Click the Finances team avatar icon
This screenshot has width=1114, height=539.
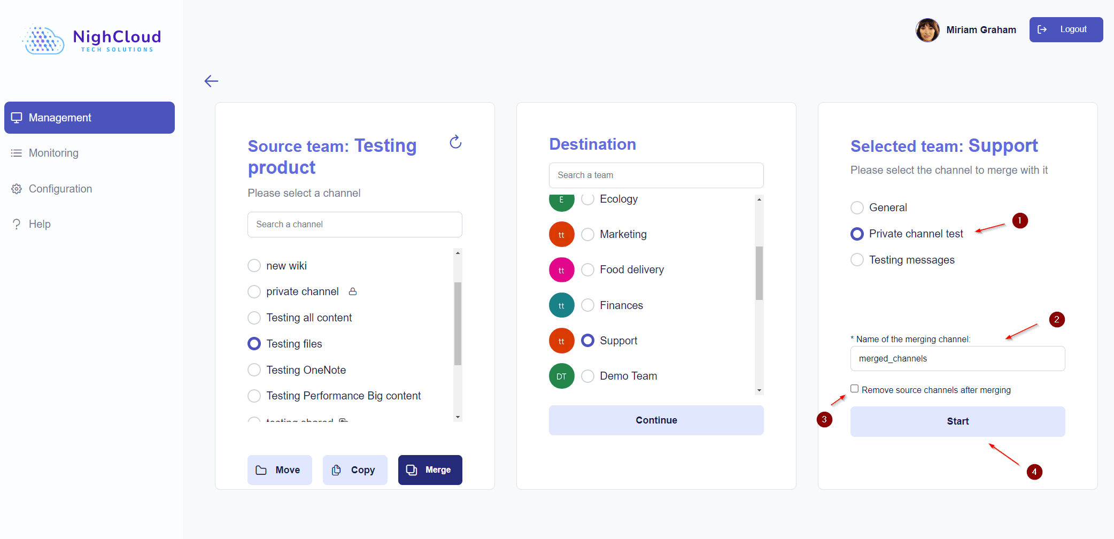tap(561, 305)
